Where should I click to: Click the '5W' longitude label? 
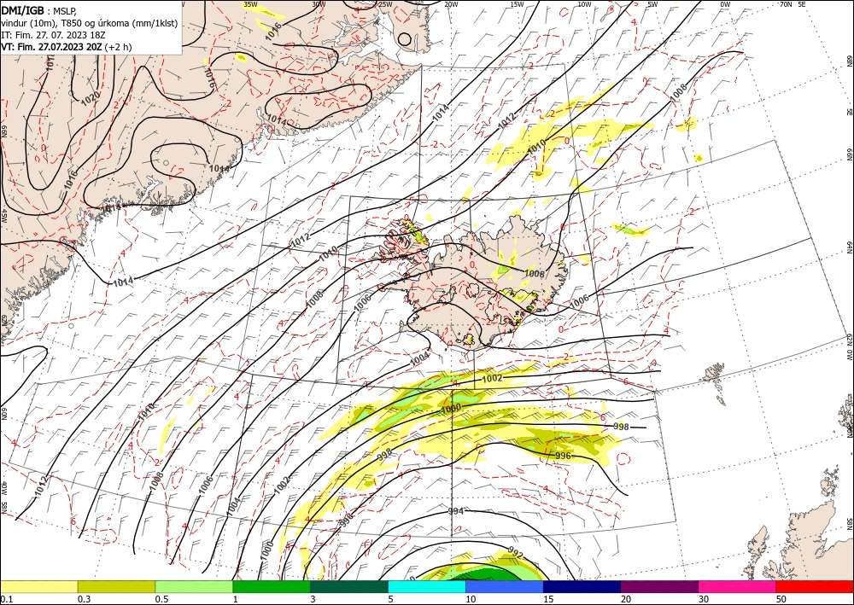click(652, 4)
